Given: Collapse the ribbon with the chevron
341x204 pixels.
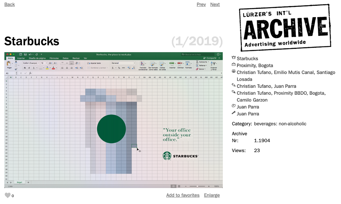Looking at the screenshot, I should 219,58.
